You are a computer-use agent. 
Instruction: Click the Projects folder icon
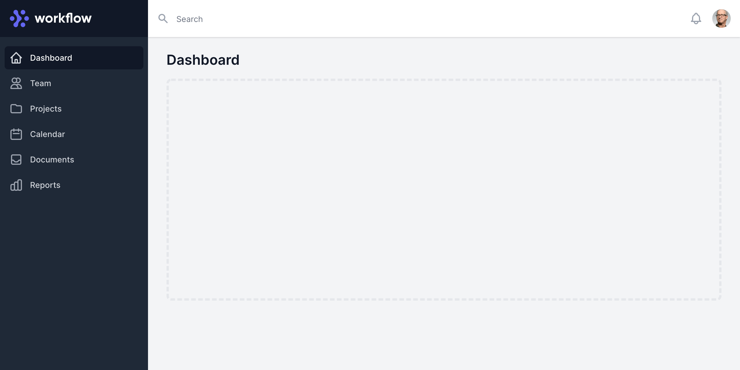pyautogui.click(x=16, y=109)
